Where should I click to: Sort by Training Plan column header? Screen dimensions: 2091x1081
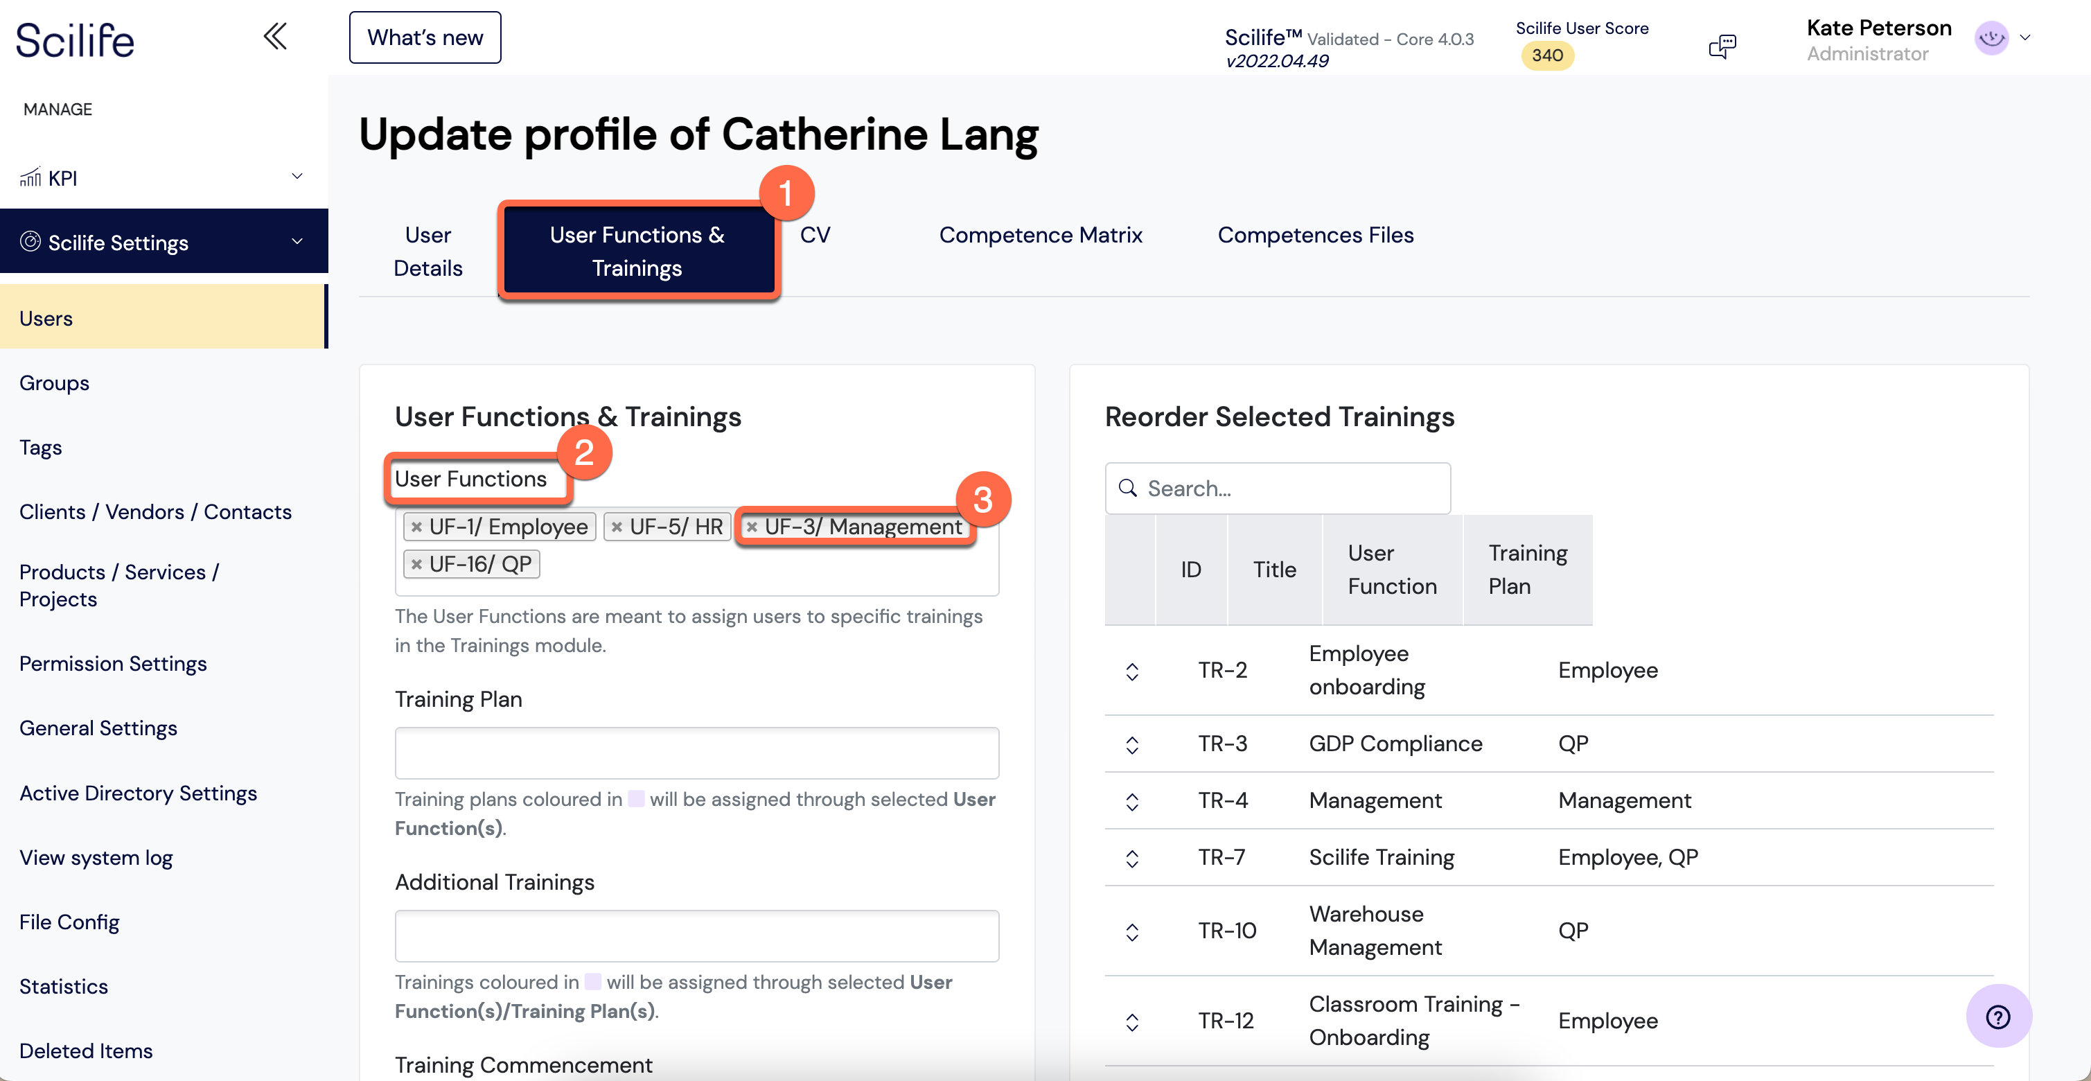[1527, 569]
